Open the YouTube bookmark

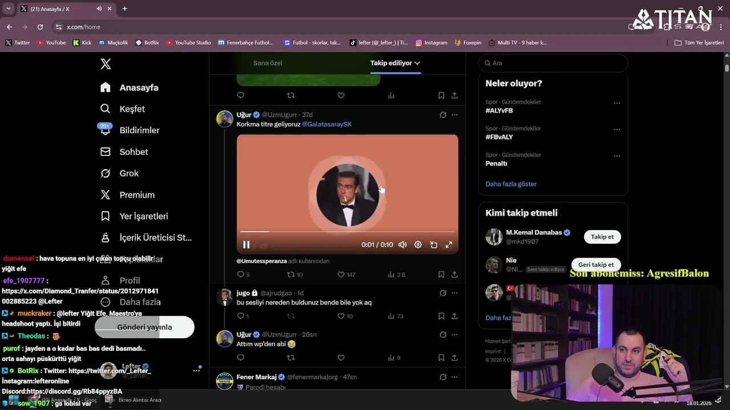tap(51, 43)
